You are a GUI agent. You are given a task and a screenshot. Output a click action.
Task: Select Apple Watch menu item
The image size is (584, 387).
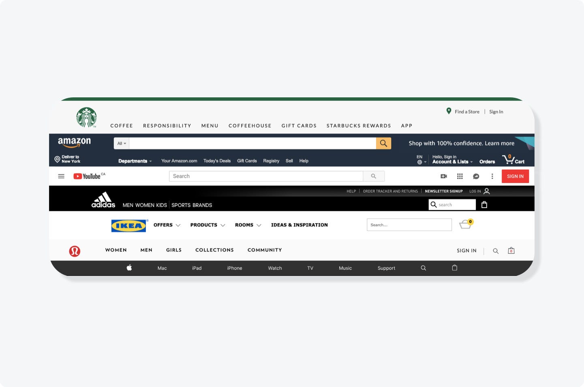(x=275, y=268)
